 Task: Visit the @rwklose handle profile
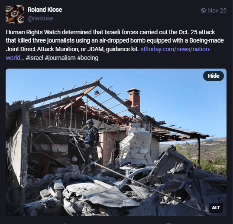[x=40, y=18]
